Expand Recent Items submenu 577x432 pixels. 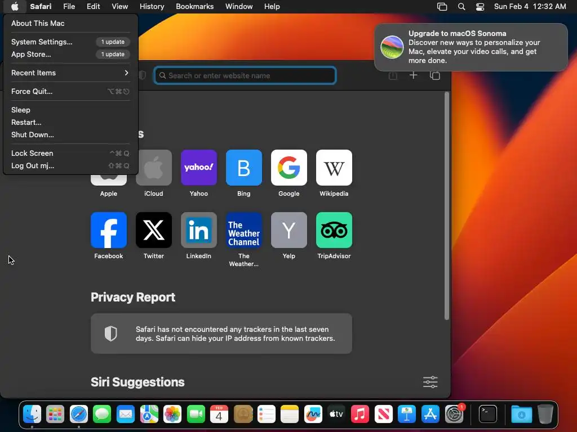point(70,73)
